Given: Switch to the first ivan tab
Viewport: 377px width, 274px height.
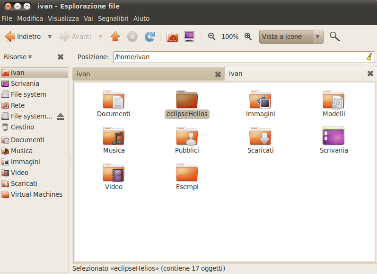Looking at the screenshot, I should point(149,74).
